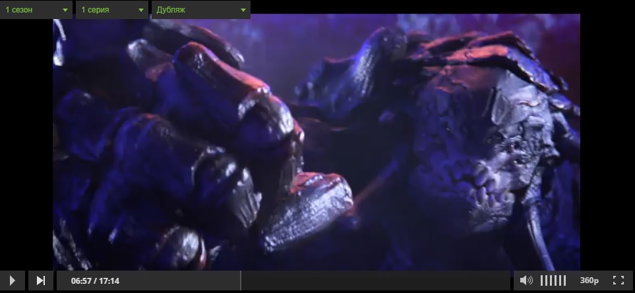Set volume to the third bar

[551, 281]
